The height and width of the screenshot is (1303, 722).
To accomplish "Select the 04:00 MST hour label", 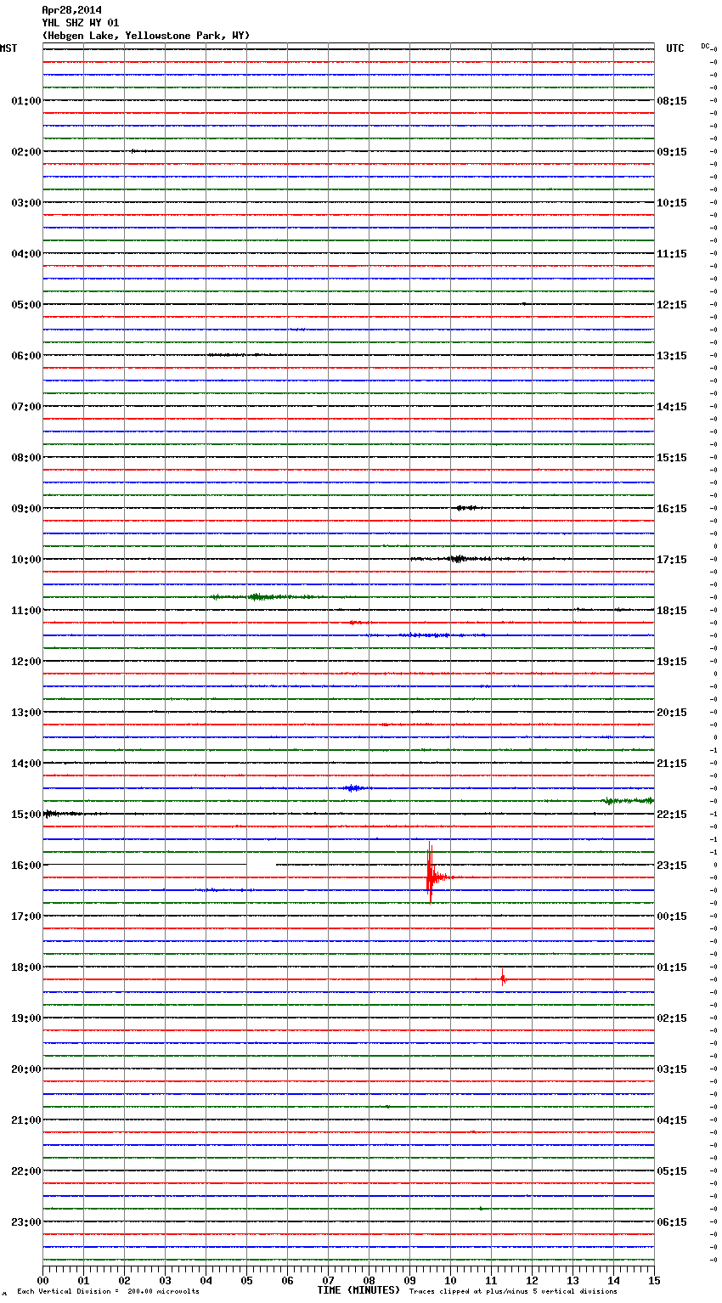I will click(25, 254).
